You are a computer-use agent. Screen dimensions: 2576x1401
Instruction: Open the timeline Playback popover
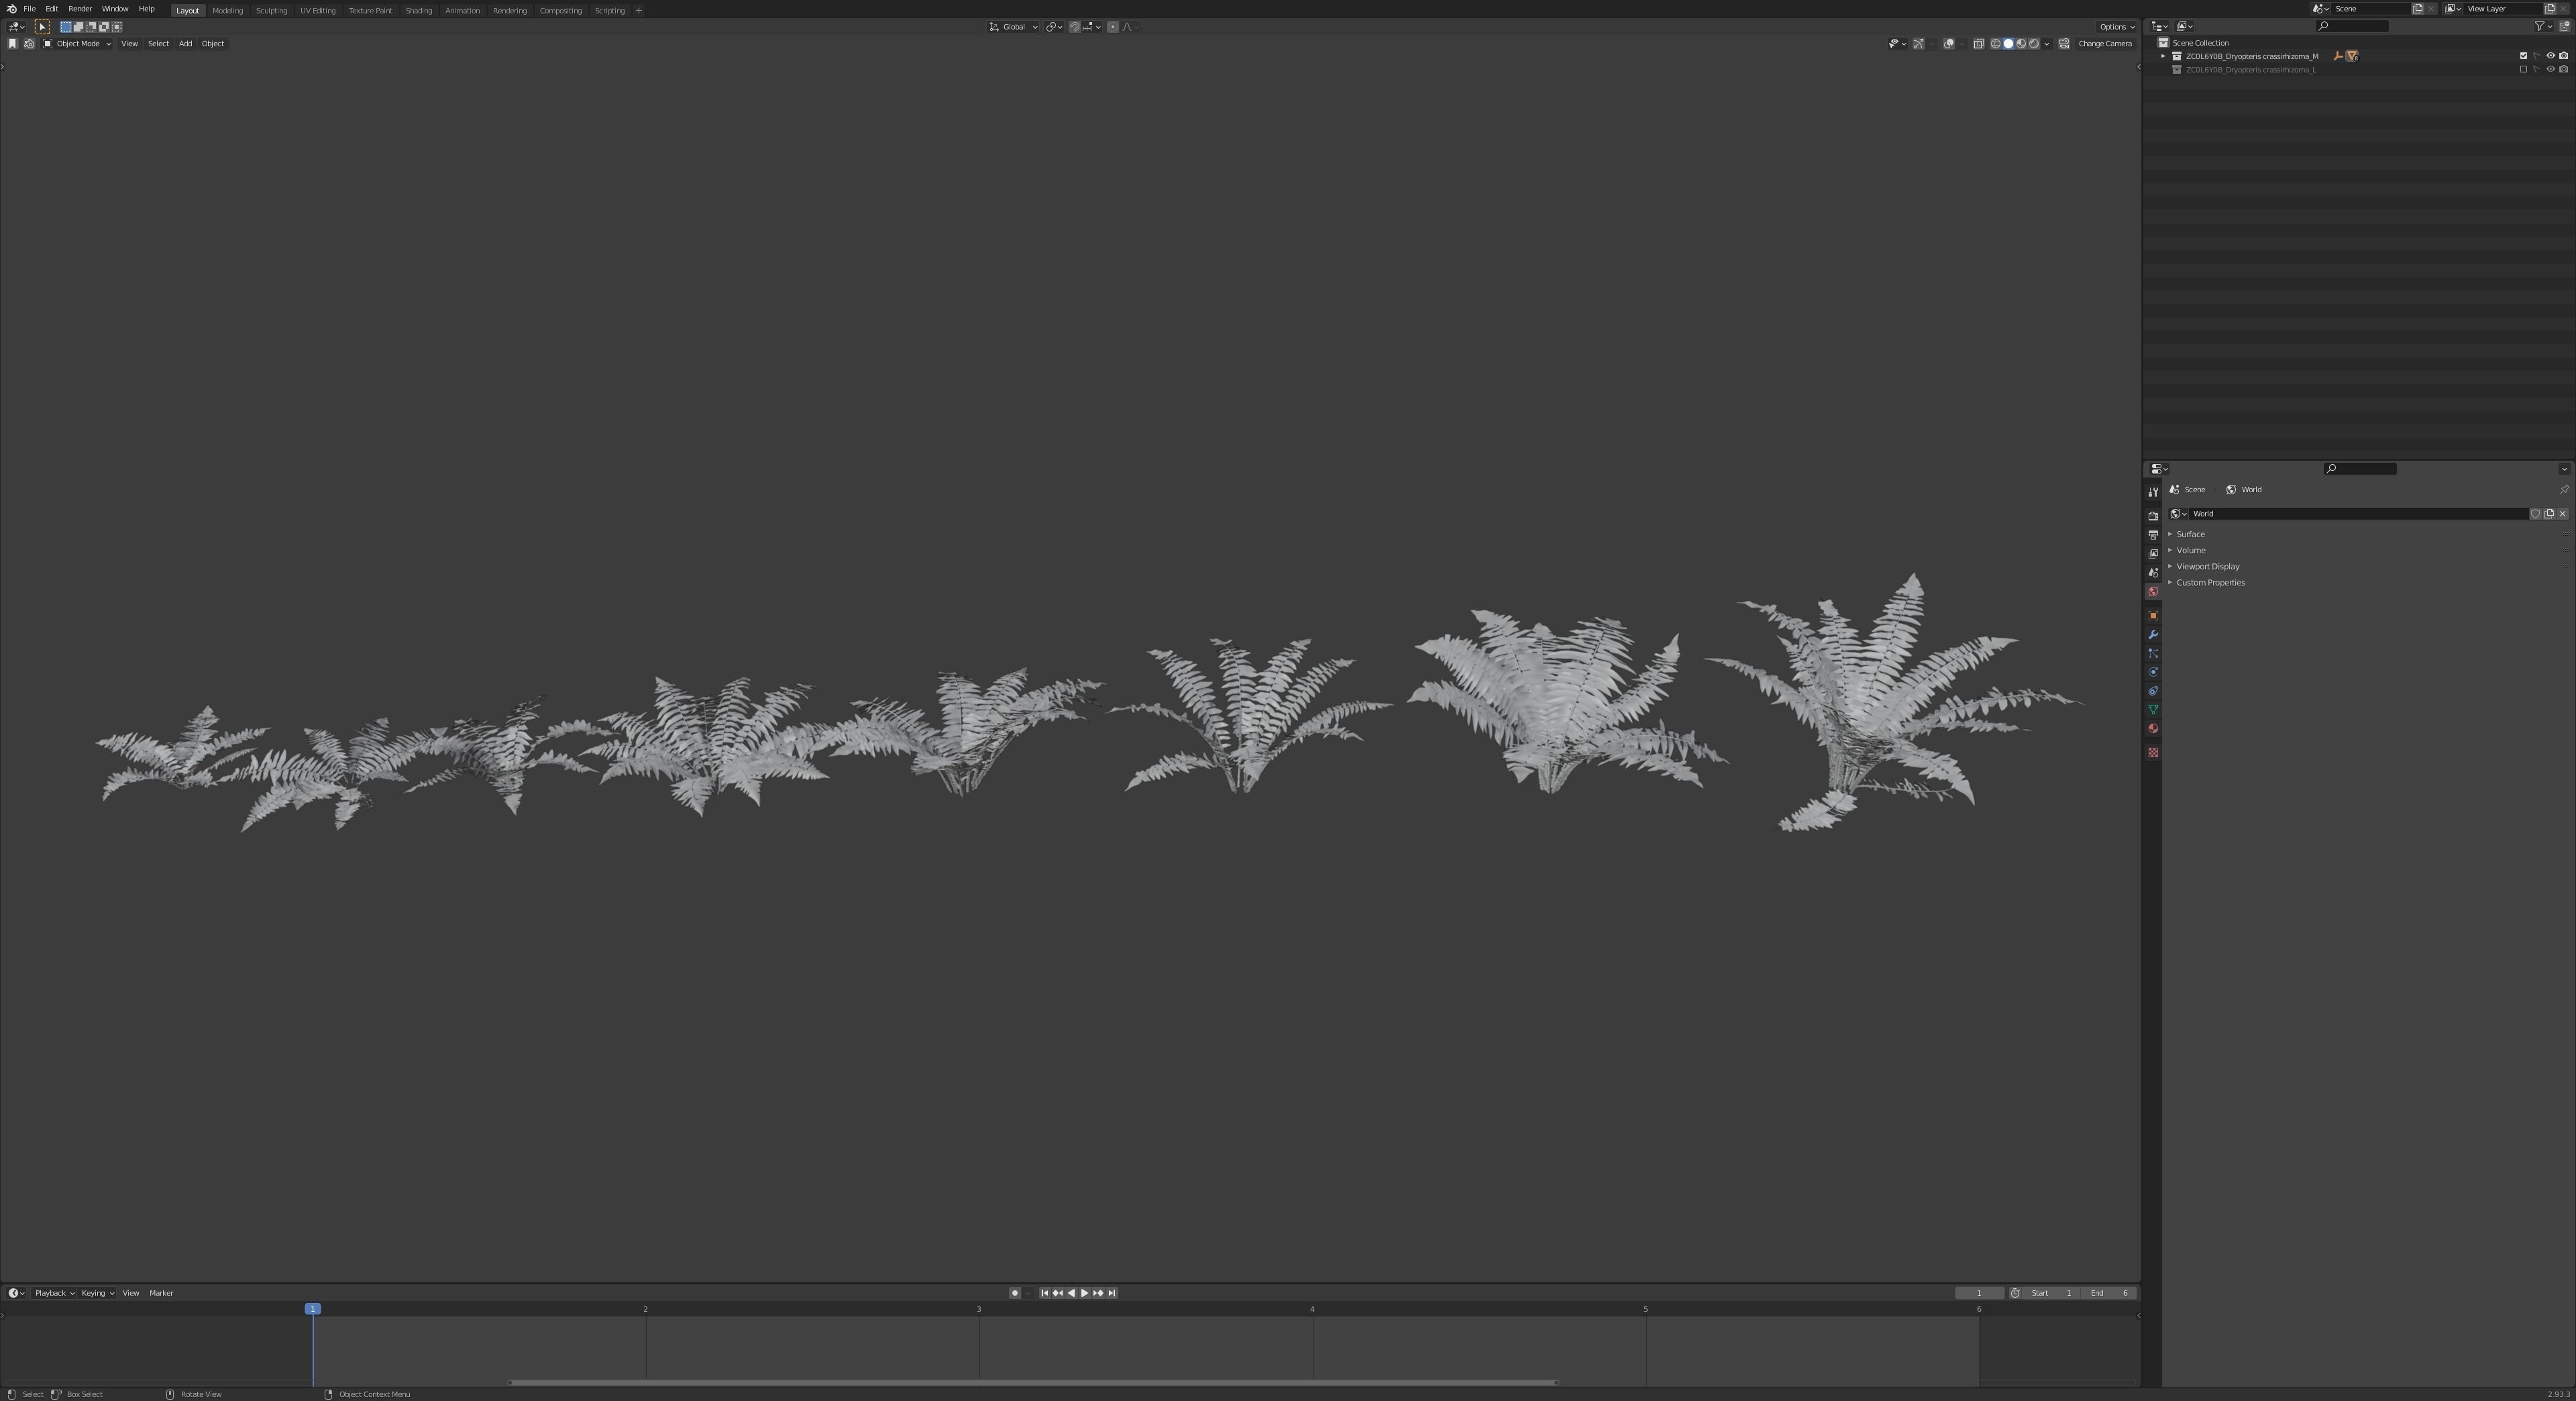click(54, 1293)
